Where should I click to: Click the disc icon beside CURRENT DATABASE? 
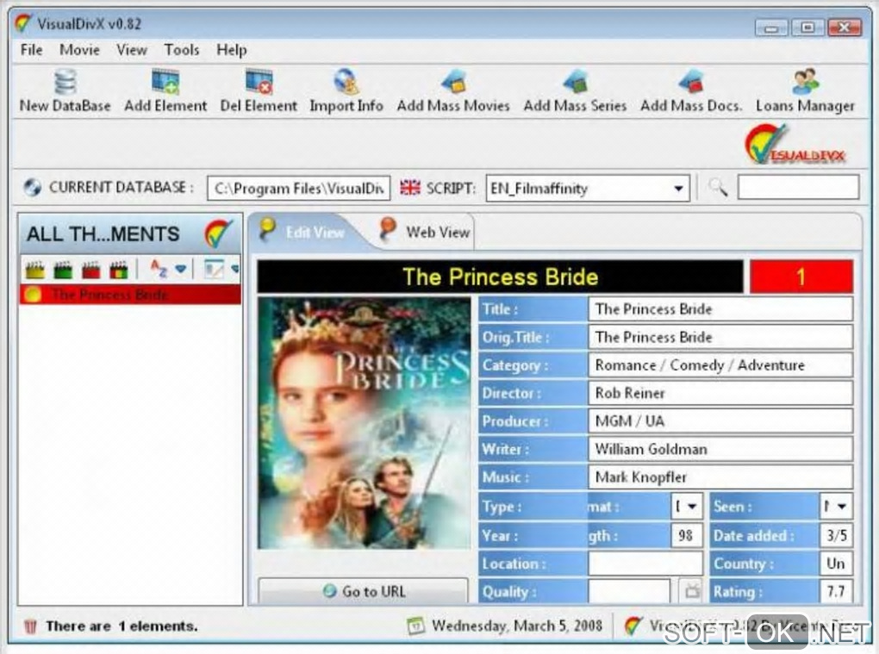tap(33, 187)
